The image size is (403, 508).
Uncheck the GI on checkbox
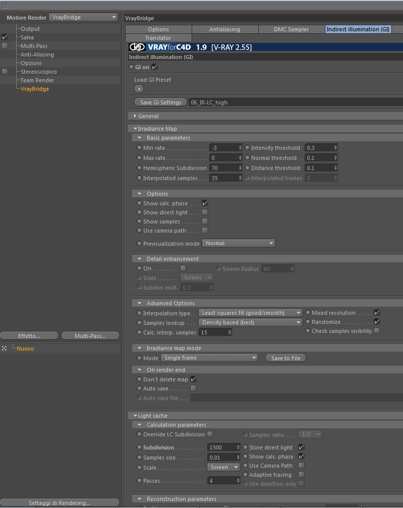click(x=154, y=67)
